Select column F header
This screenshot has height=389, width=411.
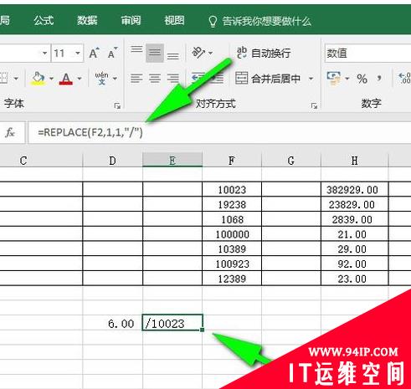click(x=232, y=161)
